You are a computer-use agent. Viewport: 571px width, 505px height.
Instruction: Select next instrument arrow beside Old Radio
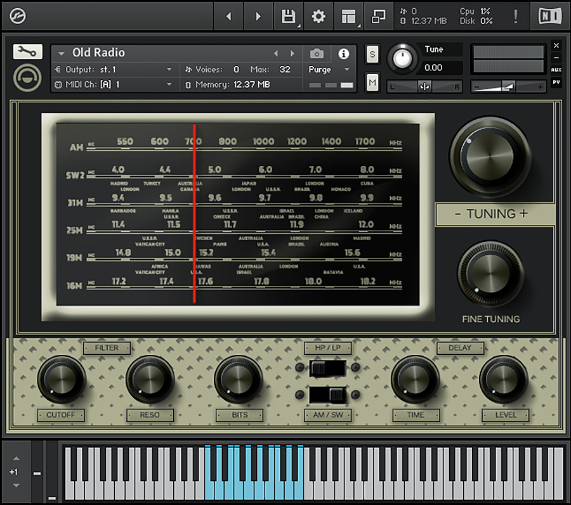[x=292, y=53]
